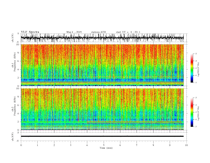Click inside the ch.1 spectrogram panel
This screenshot has height=163, width=210.
click(102, 65)
